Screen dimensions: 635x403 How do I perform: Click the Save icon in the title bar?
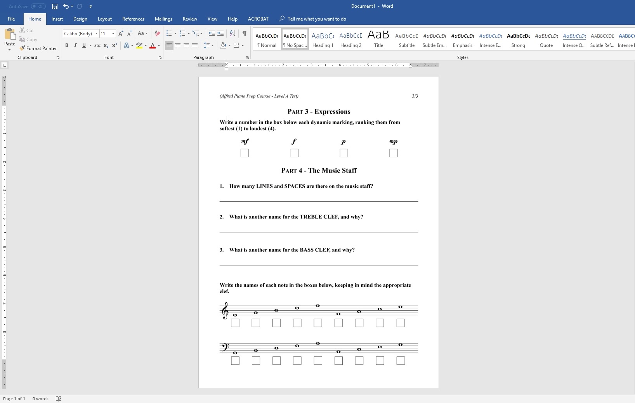(x=55, y=7)
